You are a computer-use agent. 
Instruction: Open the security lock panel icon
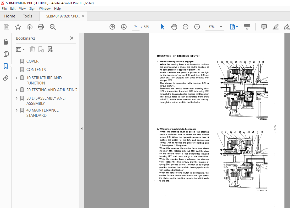(6, 42)
